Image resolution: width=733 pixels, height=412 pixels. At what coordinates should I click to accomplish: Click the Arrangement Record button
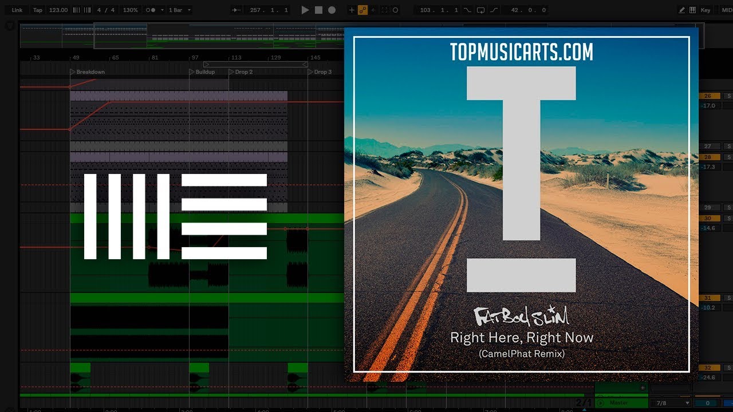coord(332,10)
